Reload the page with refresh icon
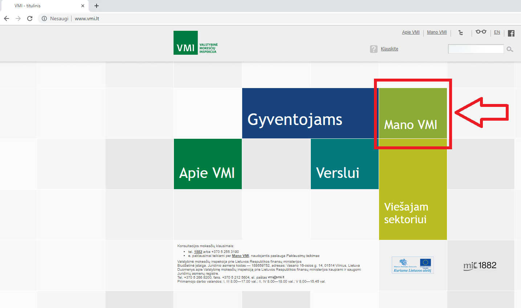The image size is (521, 308). pos(30,18)
